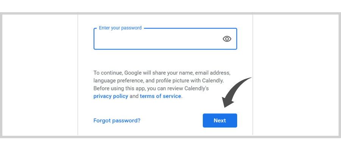Click the 'To continue, Google will share' line
Image resolution: width=341 pixels, height=160 pixels.
pyautogui.click(x=162, y=73)
